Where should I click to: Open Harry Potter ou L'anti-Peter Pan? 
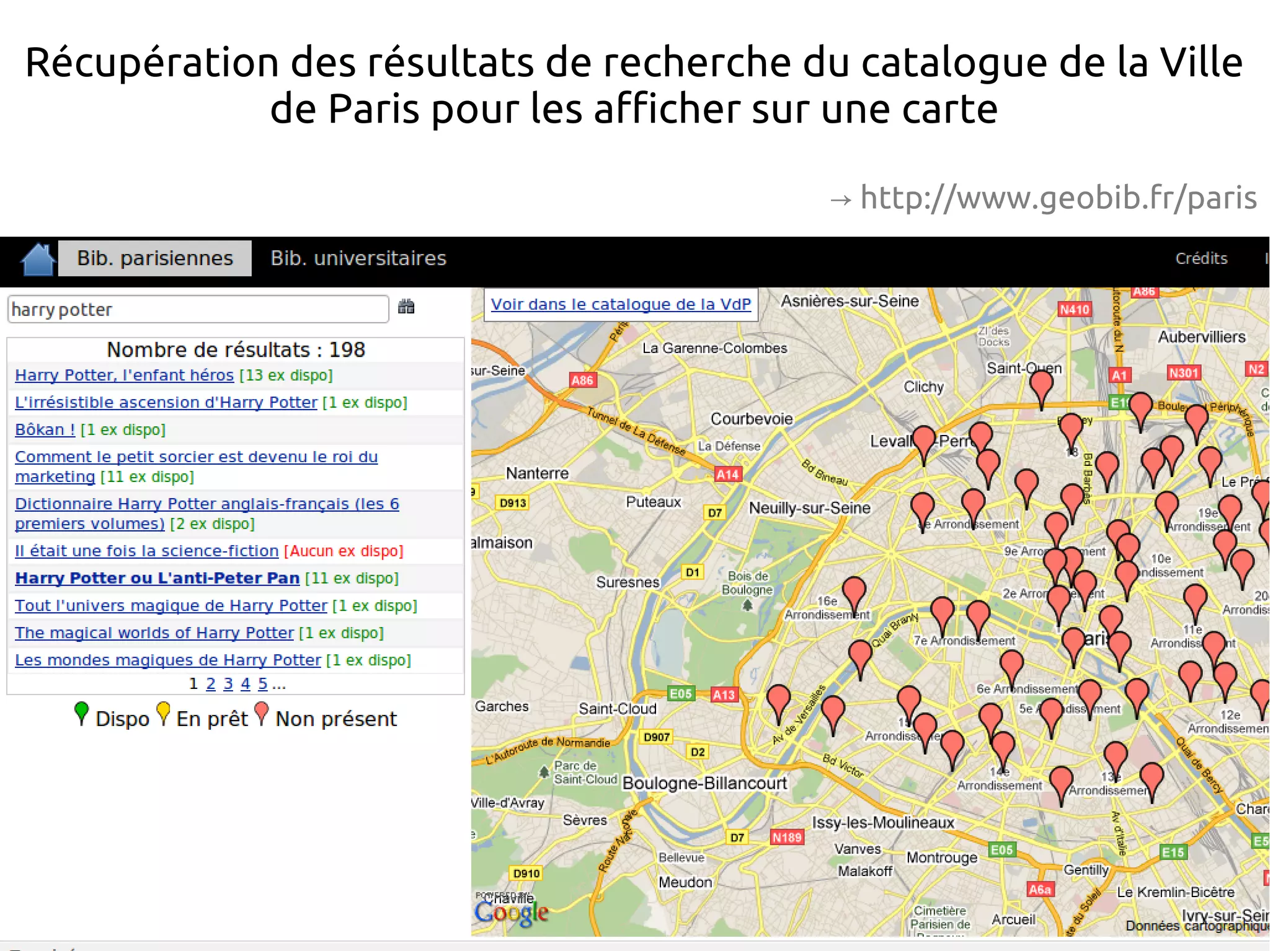coord(158,578)
